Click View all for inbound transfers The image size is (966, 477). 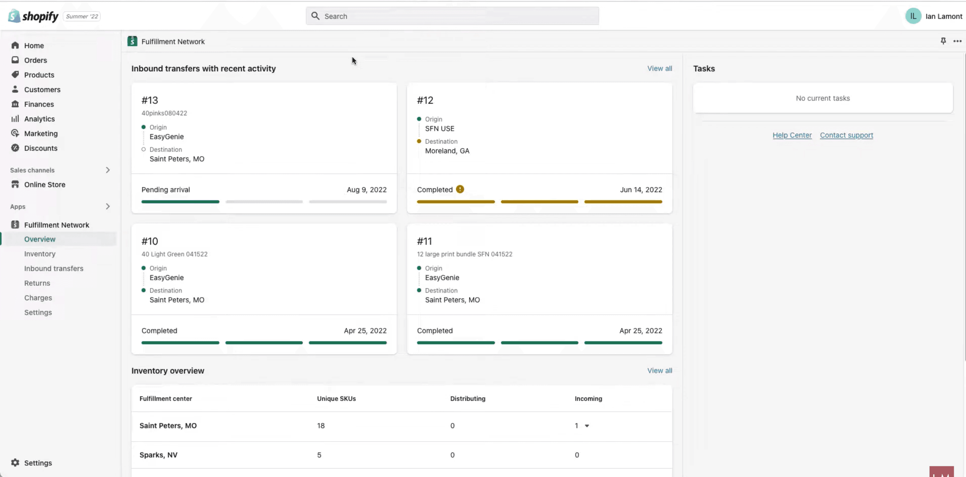click(x=660, y=69)
